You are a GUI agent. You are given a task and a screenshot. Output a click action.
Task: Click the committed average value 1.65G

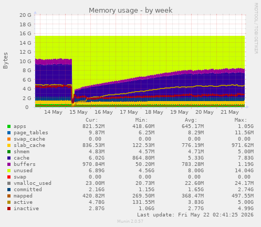click(x=196, y=190)
